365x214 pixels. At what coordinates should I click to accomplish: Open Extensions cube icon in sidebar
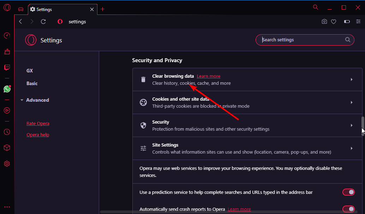(x=7, y=148)
